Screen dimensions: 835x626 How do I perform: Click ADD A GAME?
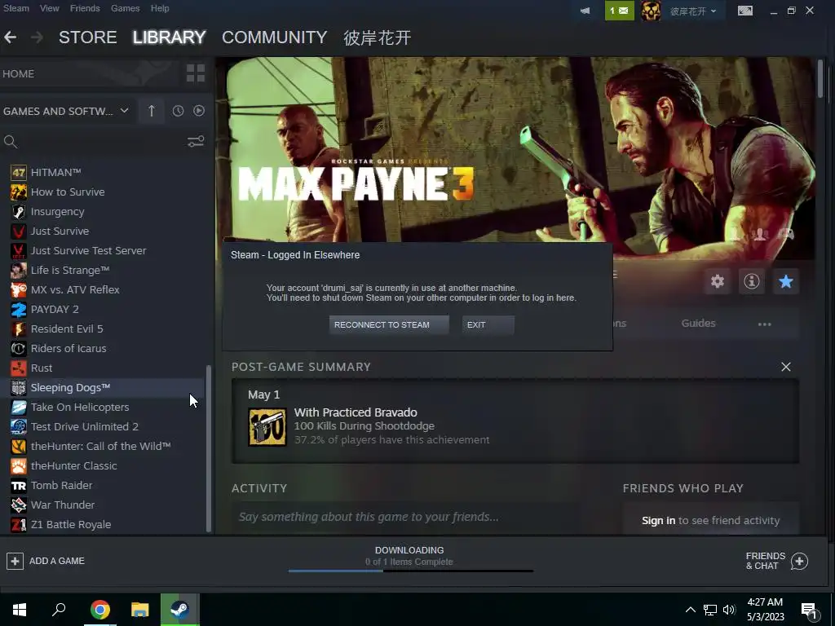[46, 561]
